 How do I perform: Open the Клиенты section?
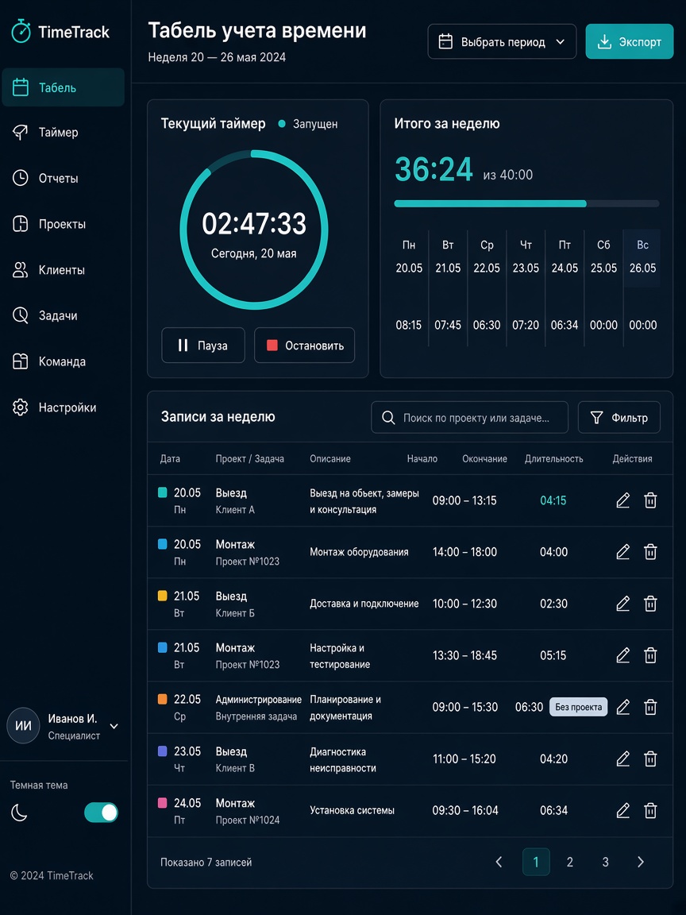[x=63, y=269]
